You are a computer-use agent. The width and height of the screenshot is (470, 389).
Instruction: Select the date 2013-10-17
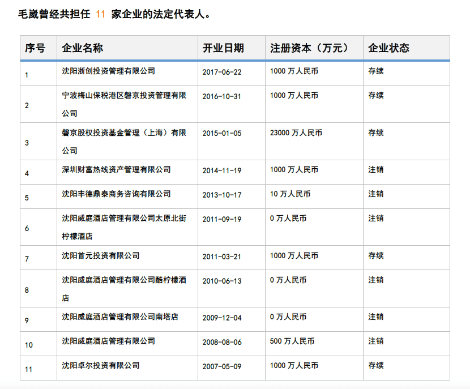point(222,195)
